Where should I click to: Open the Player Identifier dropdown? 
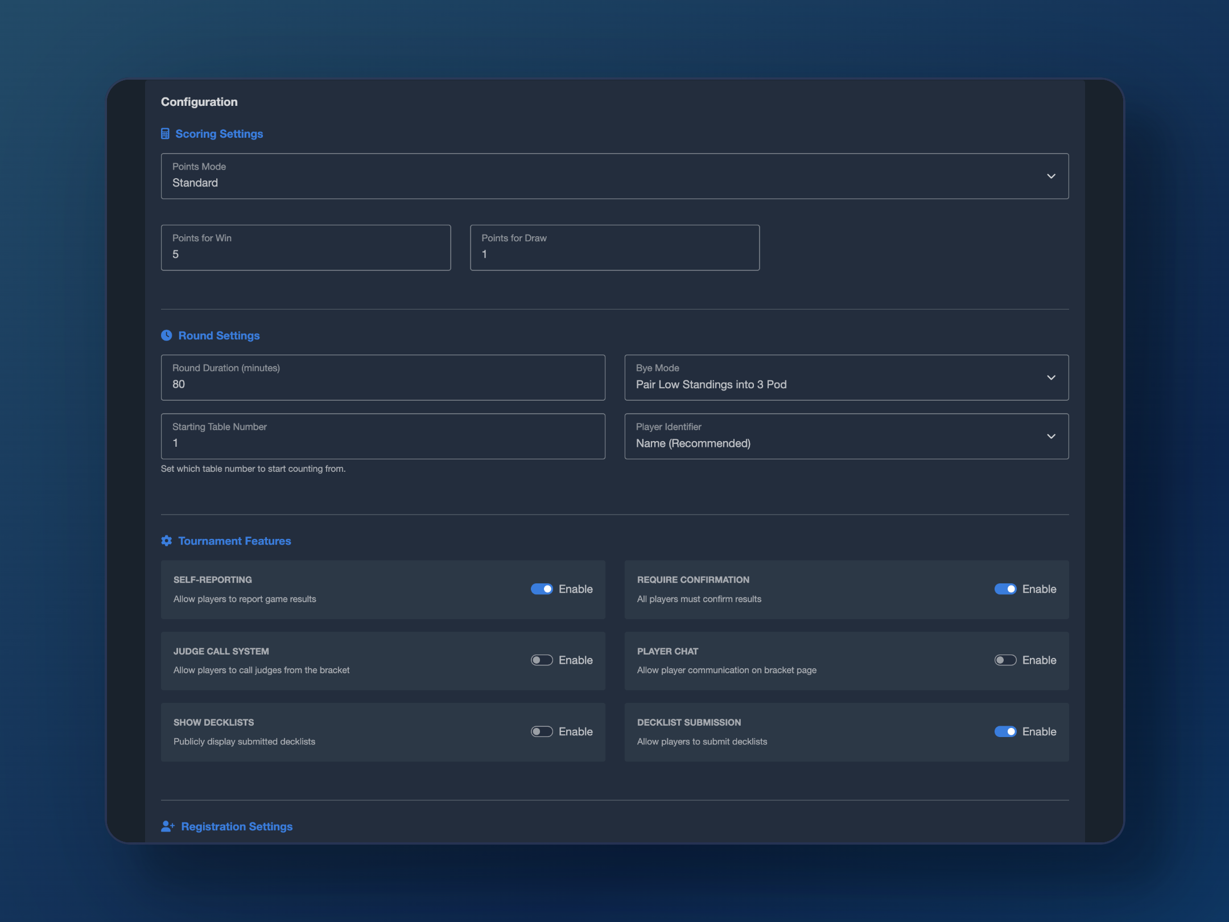tap(846, 437)
